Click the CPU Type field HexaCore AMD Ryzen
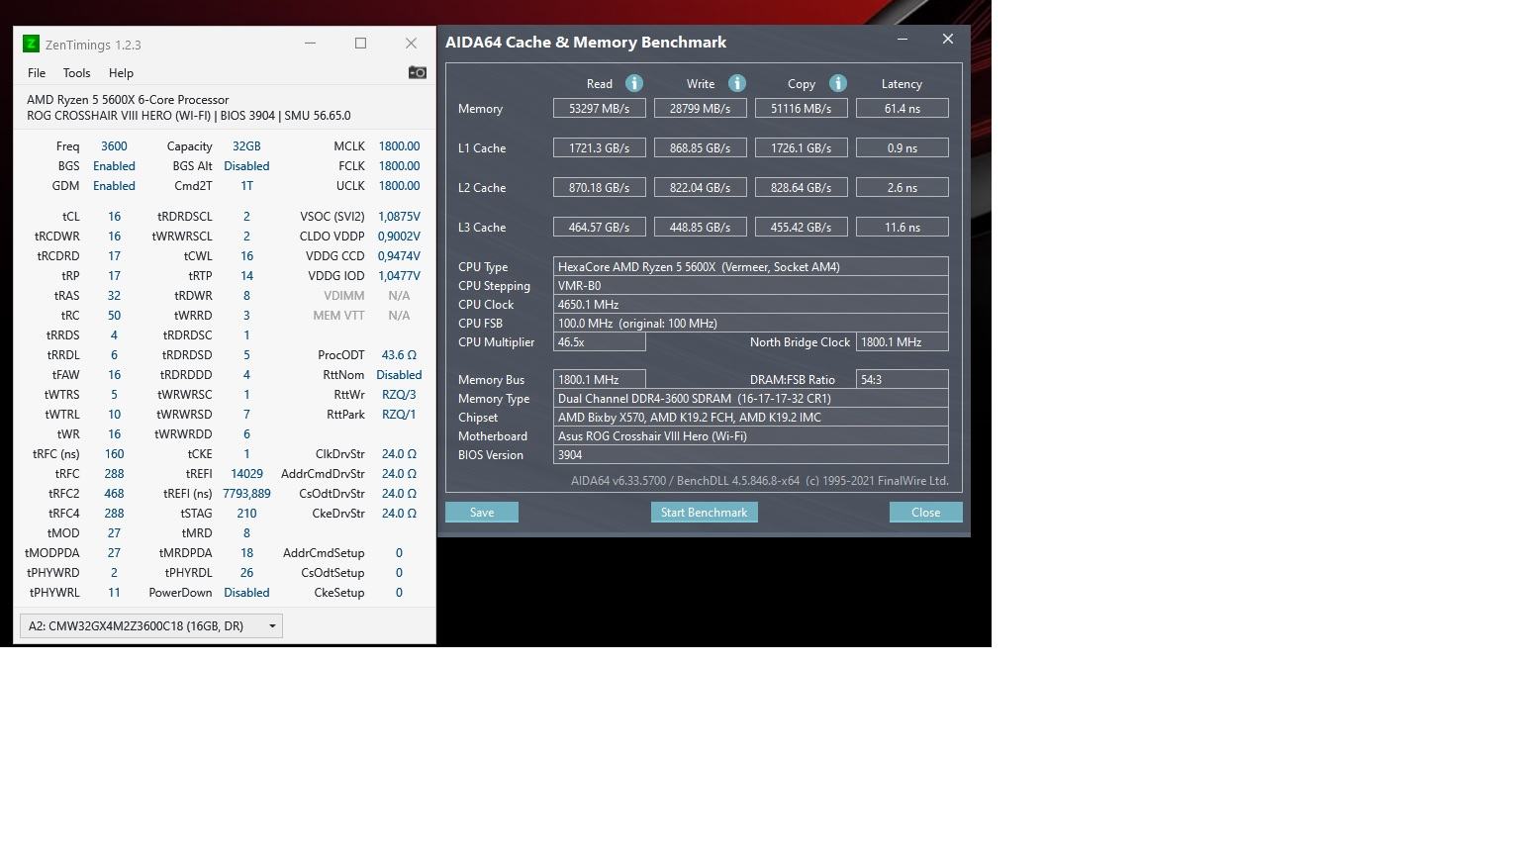1520x855 pixels. point(751,266)
